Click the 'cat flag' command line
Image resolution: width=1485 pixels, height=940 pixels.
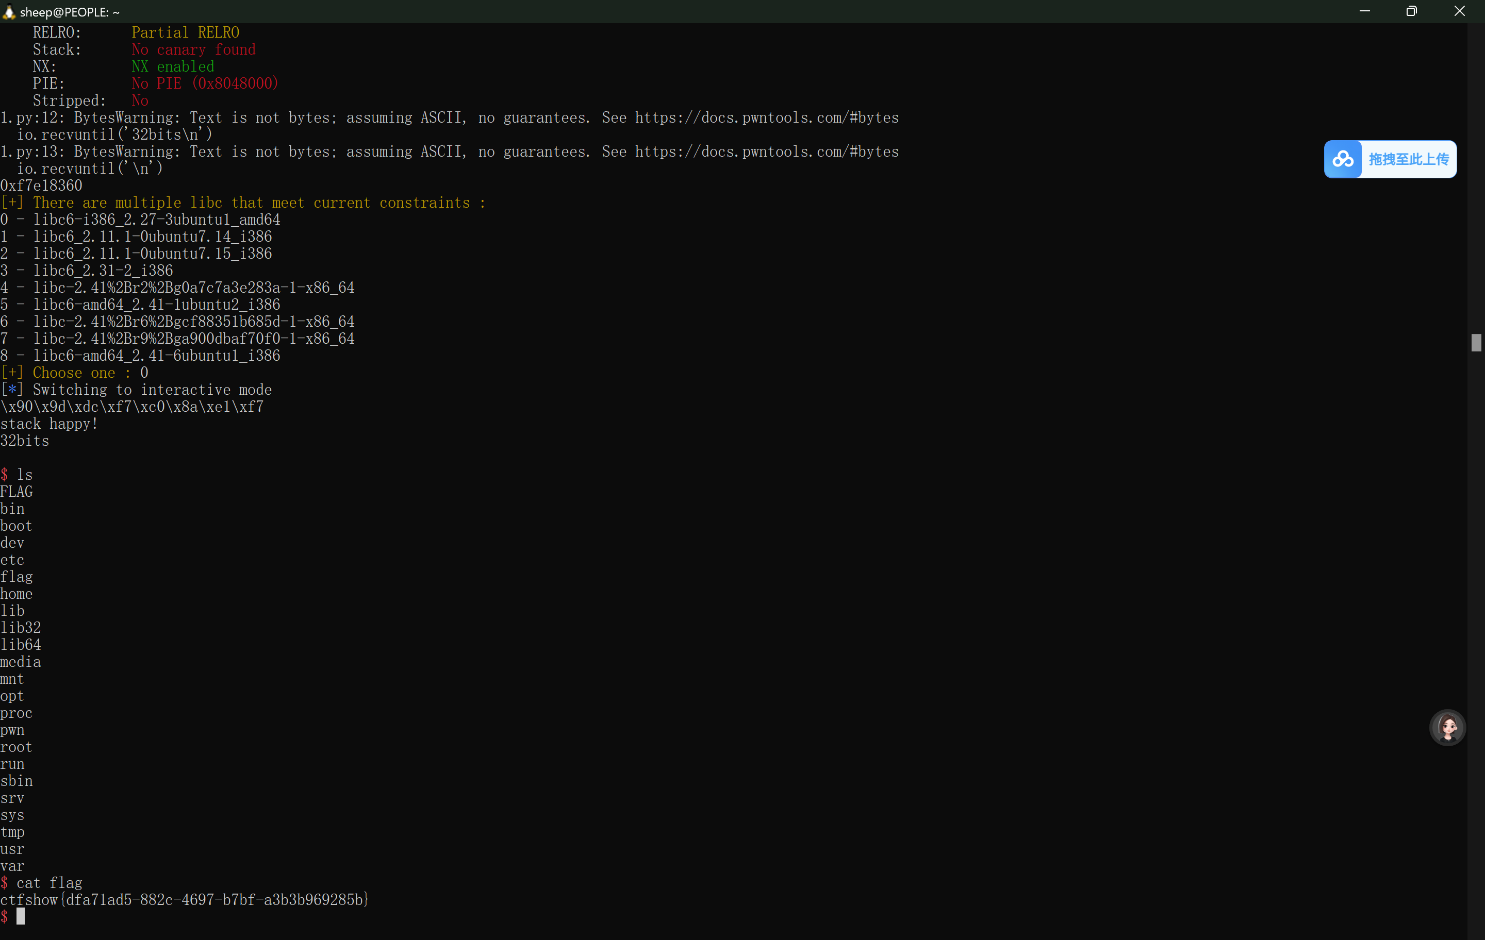[x=41, y=883]
